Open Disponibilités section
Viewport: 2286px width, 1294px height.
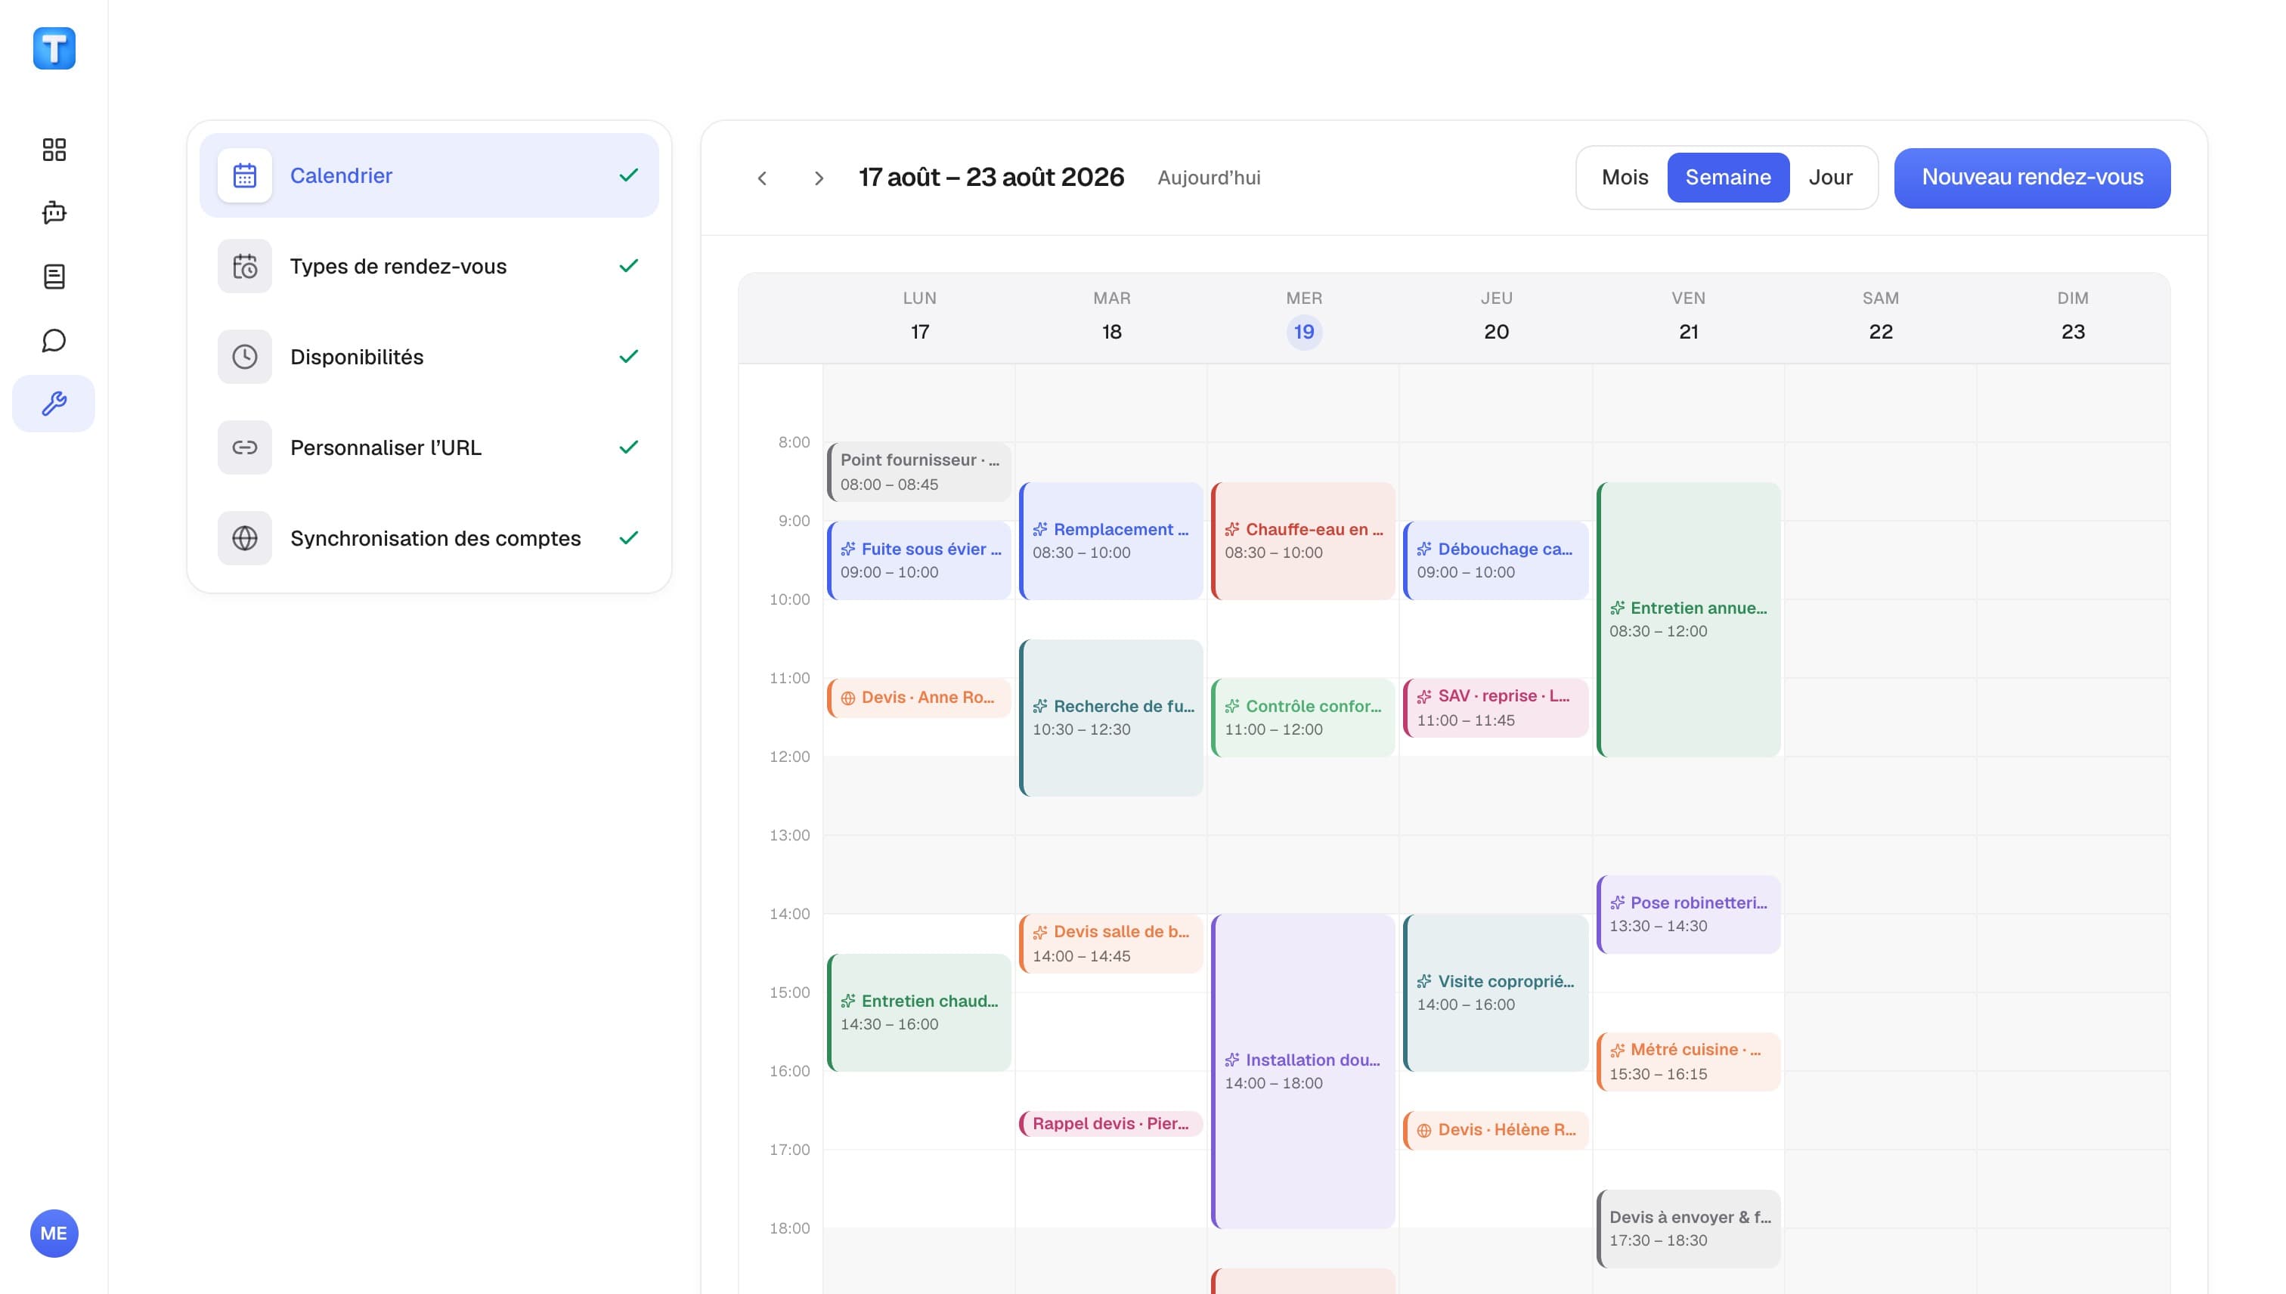click(x=429, y=357)
